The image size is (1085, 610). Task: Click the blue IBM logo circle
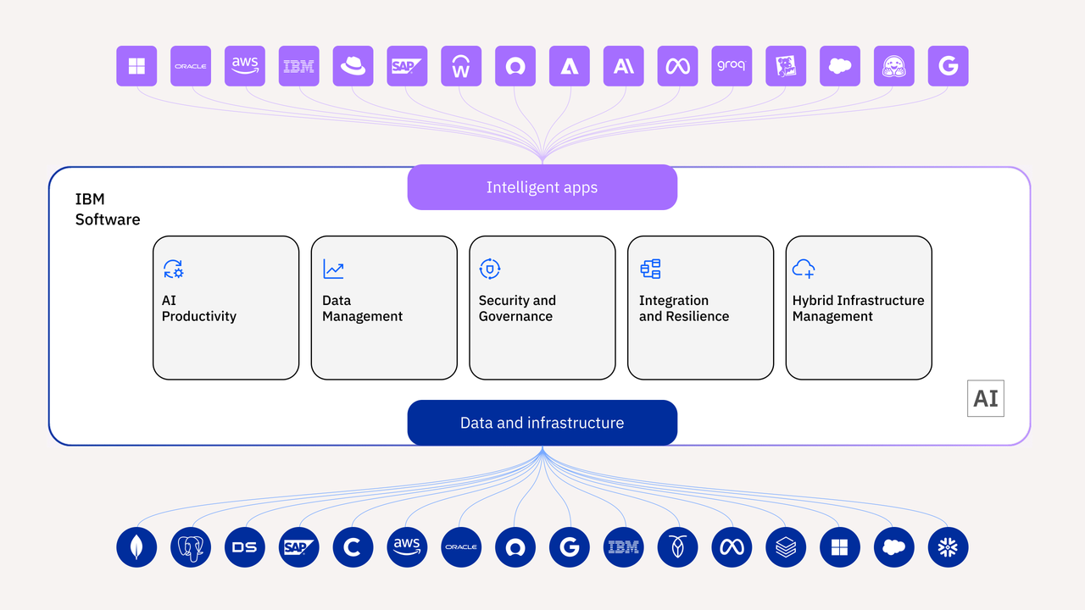tap(624, 547)
